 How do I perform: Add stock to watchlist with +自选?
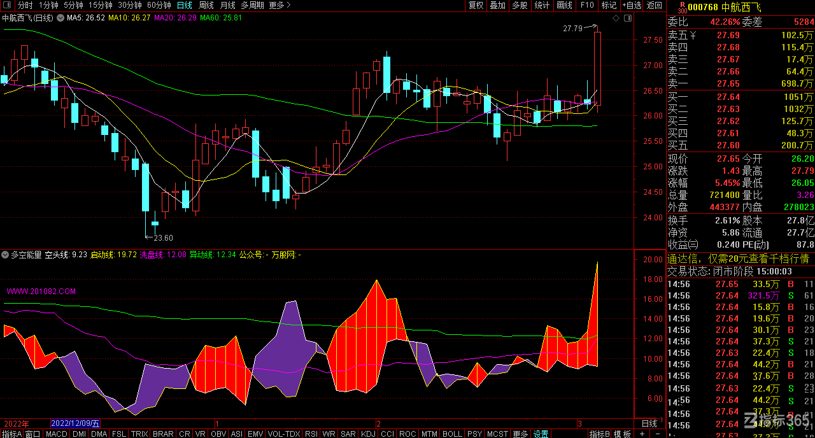(x=631, y=5)
